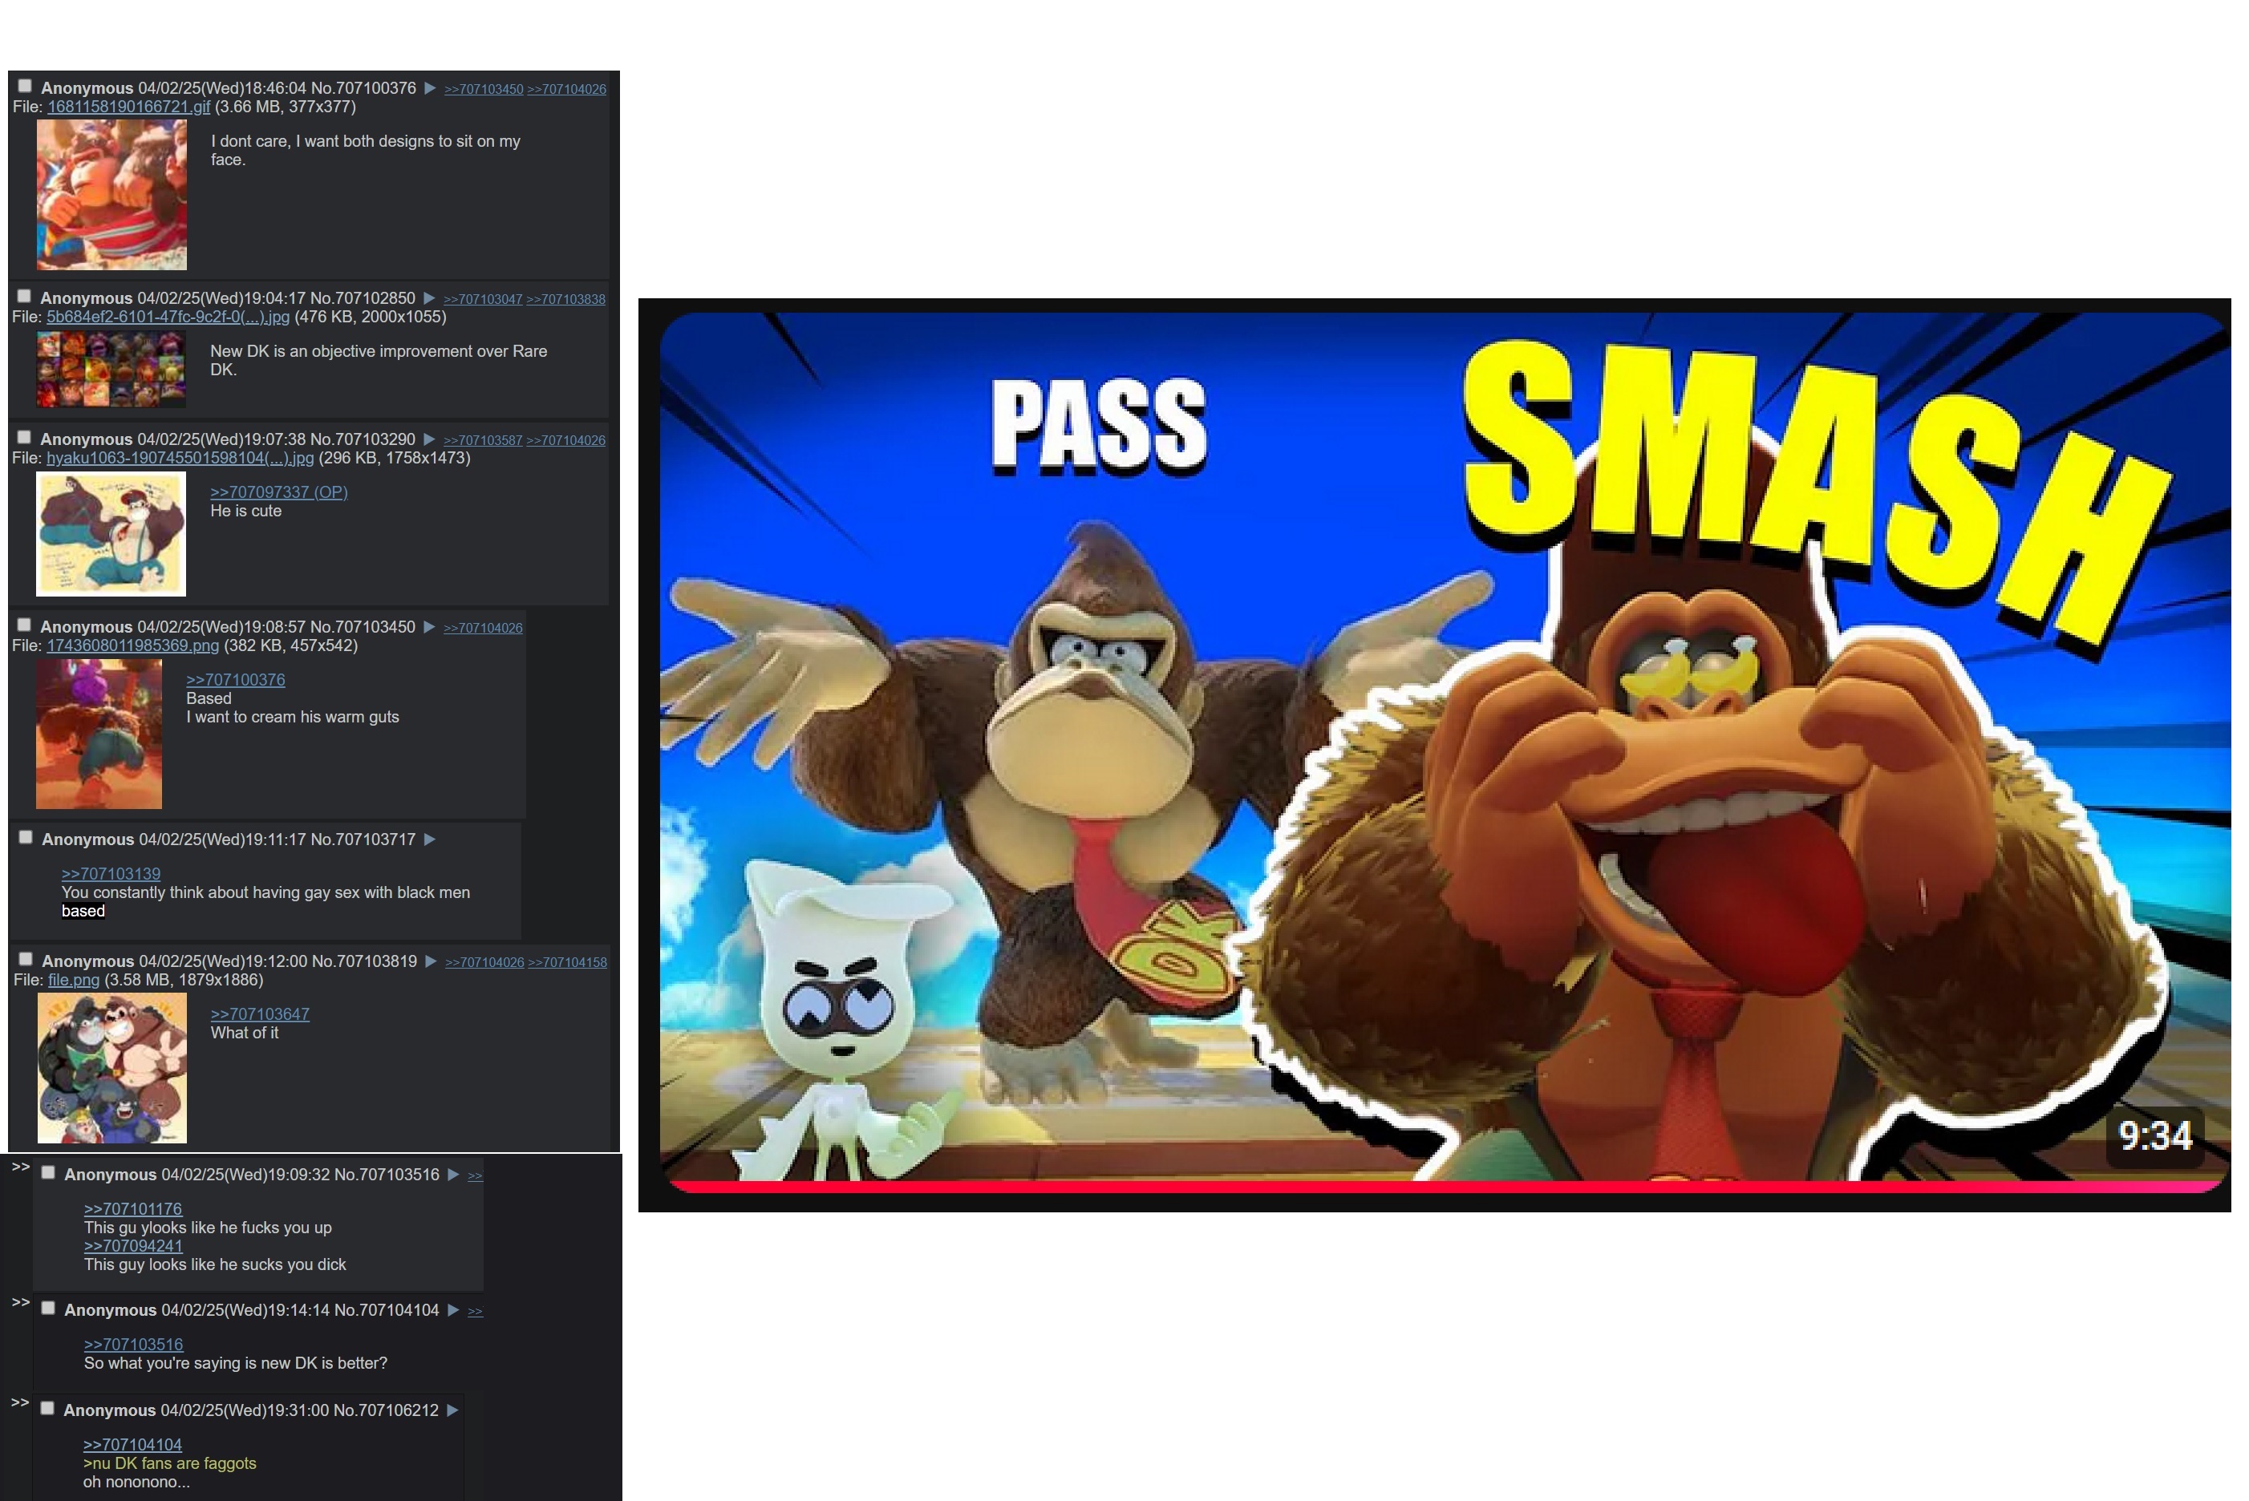Open post menu arrow for No.707102850
The width and height of the screenshot is (2249, 1501).
(x=430, y=298)
